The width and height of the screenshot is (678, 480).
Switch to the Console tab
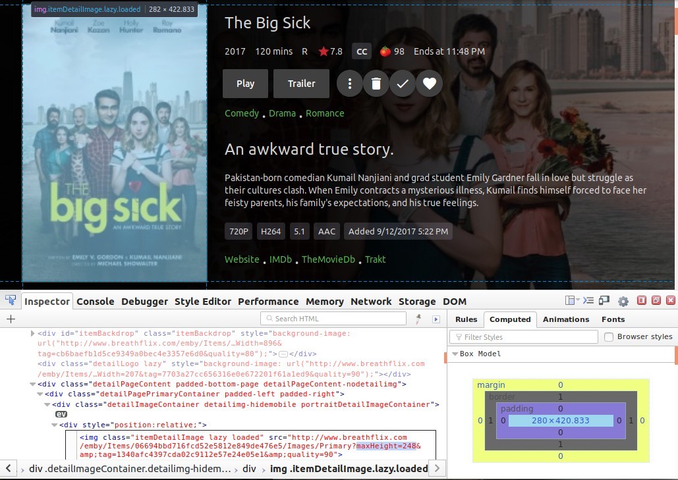[x=95, y=301]
